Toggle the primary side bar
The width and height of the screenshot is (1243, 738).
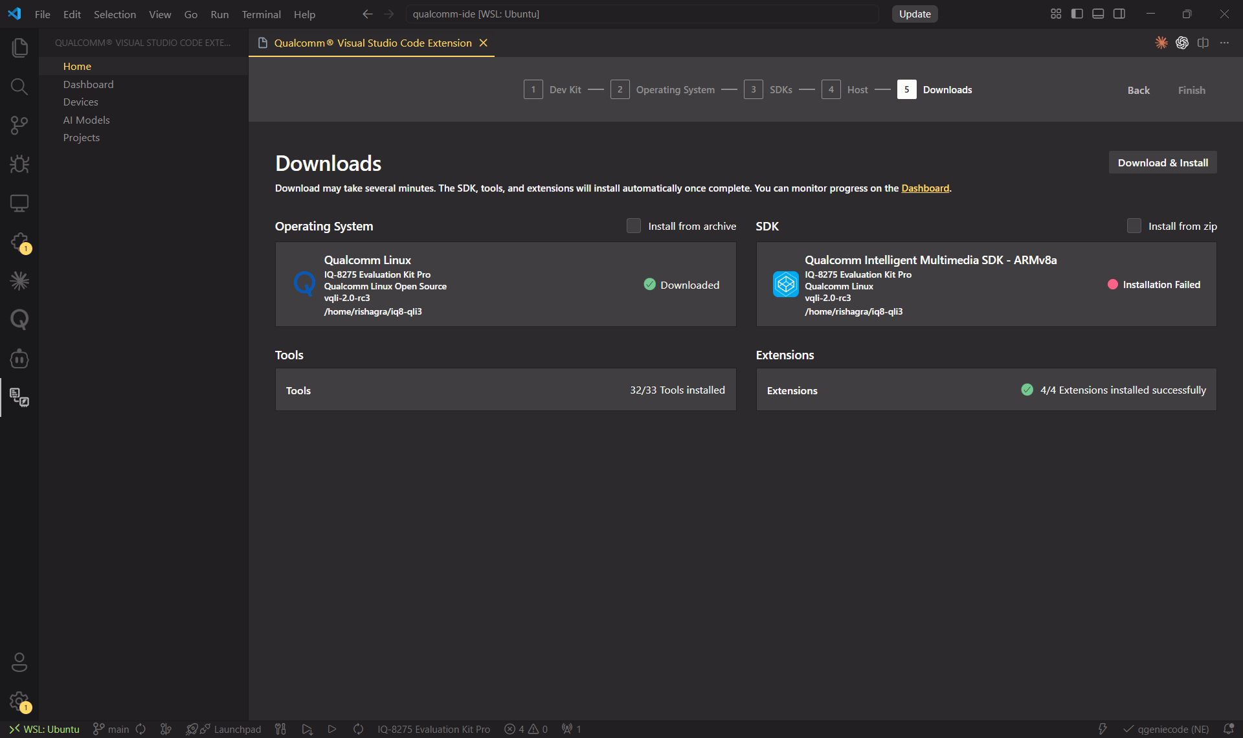click(x=1077, y=14)
